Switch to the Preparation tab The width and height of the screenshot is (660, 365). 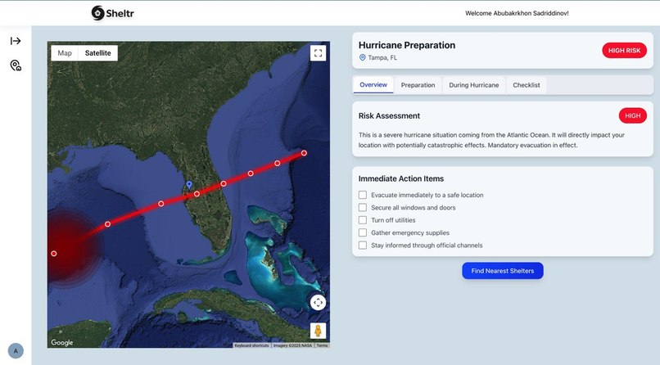pos(418,85)
